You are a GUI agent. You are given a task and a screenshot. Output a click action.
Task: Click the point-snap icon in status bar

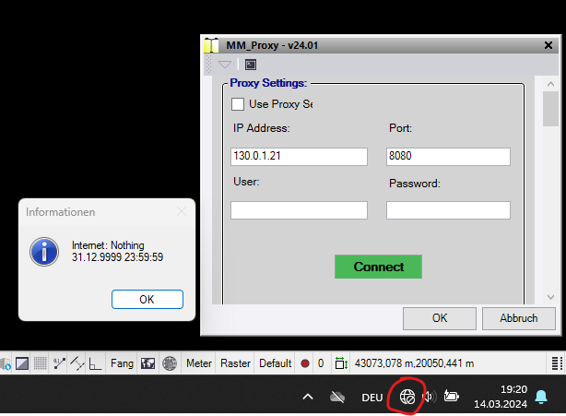coord(59,363)
